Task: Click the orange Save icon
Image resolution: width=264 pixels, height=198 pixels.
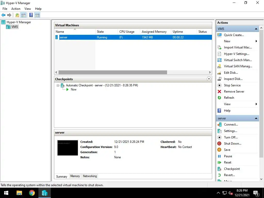Action: click(219, 150)
